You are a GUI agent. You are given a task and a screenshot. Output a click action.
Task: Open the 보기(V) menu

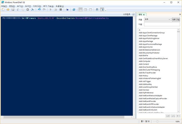tap(20, 6)
